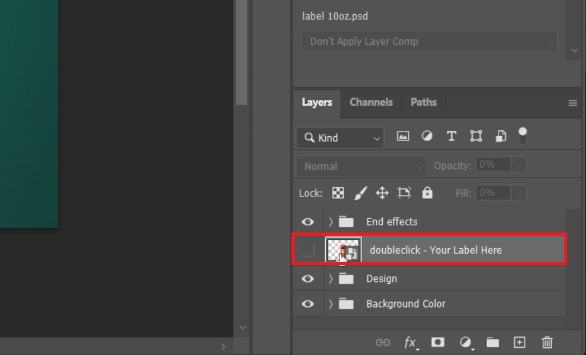The height and width of the screenshot is (355, 586).
Task: Filter for type layers icon
Action: (451, 136)
